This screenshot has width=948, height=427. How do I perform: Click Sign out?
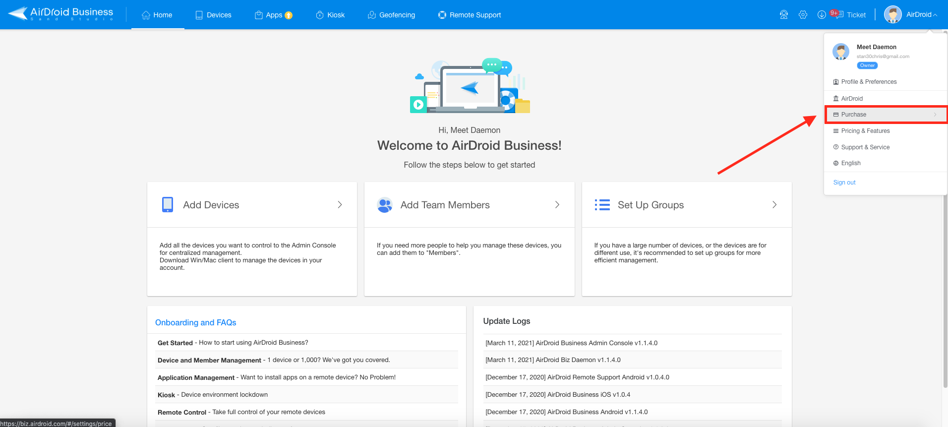point(844,183)
